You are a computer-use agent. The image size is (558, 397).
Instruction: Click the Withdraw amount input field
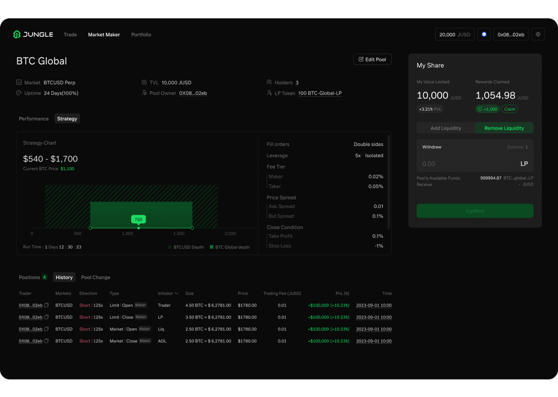point(465,164)
